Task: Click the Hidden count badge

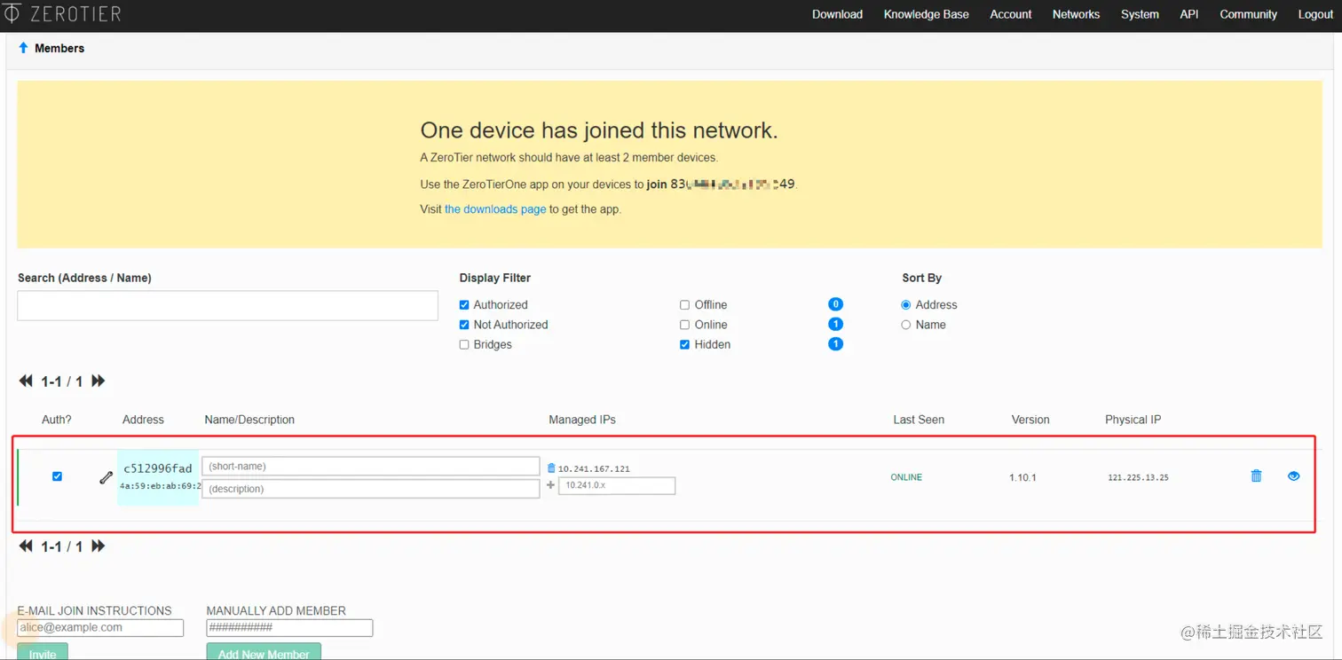Action: pos(835,344)
